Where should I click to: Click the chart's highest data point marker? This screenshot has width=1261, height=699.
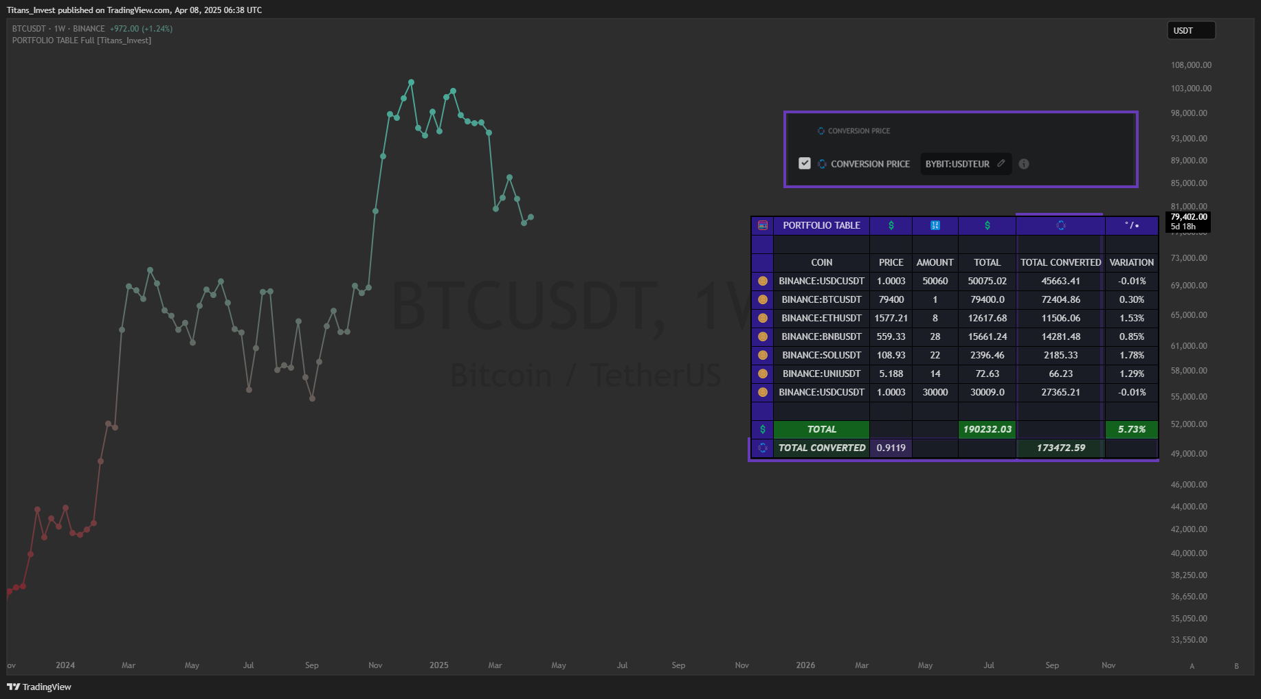411,82
